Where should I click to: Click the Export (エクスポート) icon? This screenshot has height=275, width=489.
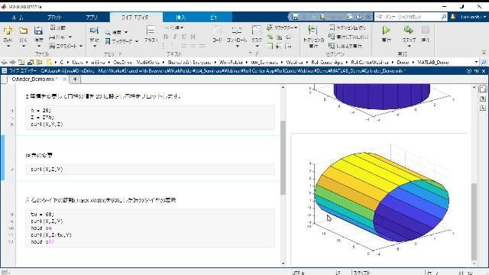[53, 46]
